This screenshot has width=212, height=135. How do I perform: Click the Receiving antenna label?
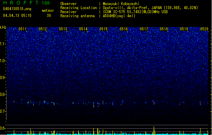(x=78, y=16)
